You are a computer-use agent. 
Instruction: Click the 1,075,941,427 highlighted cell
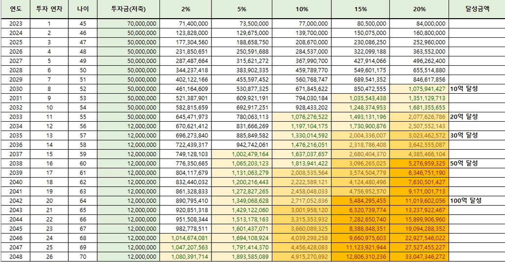pyautogui.click(x=419, y=89)
